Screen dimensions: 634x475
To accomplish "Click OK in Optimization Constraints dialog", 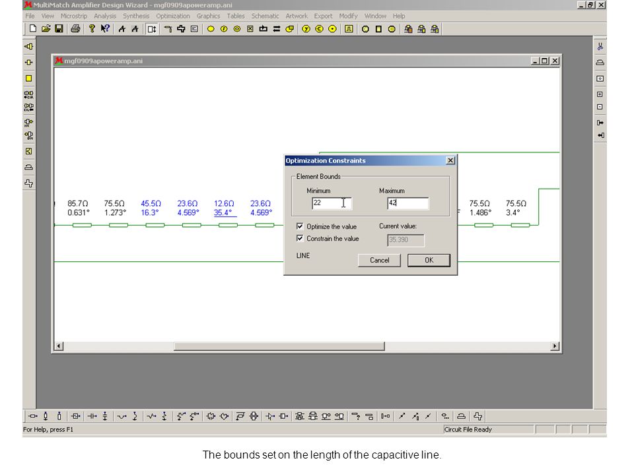I will (x=429, y=260).
